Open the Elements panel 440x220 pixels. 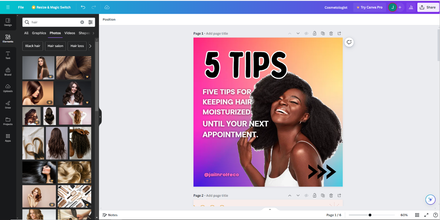pos(8,39)
